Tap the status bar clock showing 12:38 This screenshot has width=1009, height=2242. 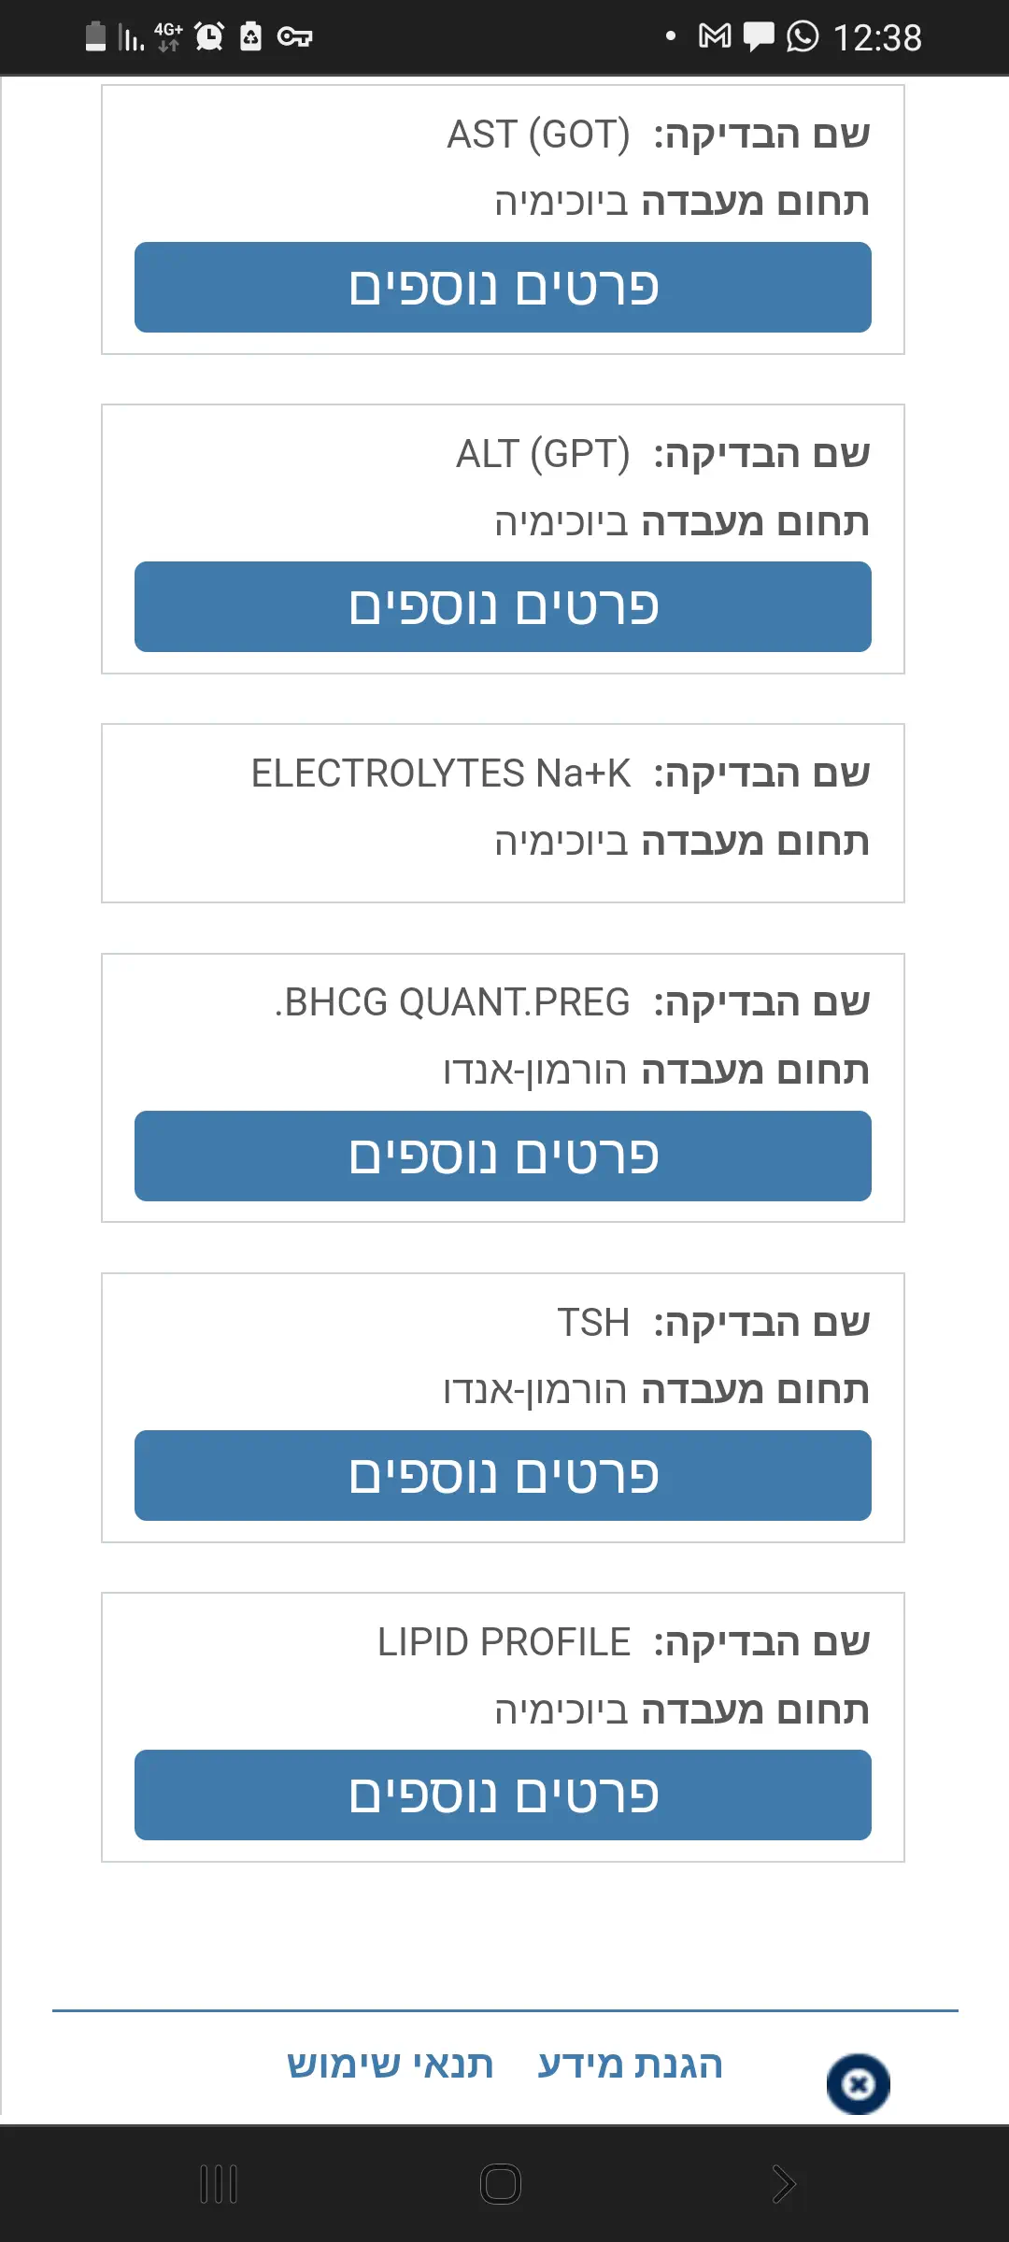point(876,38)
